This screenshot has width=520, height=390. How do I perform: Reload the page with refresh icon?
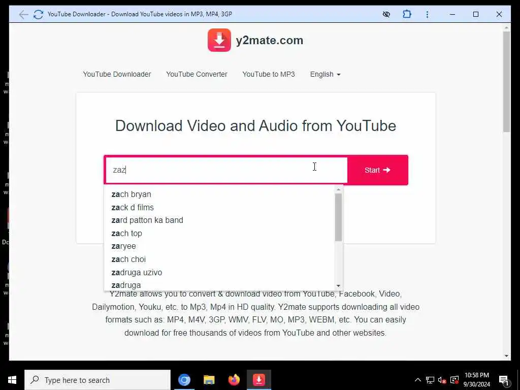coord(39,14)
